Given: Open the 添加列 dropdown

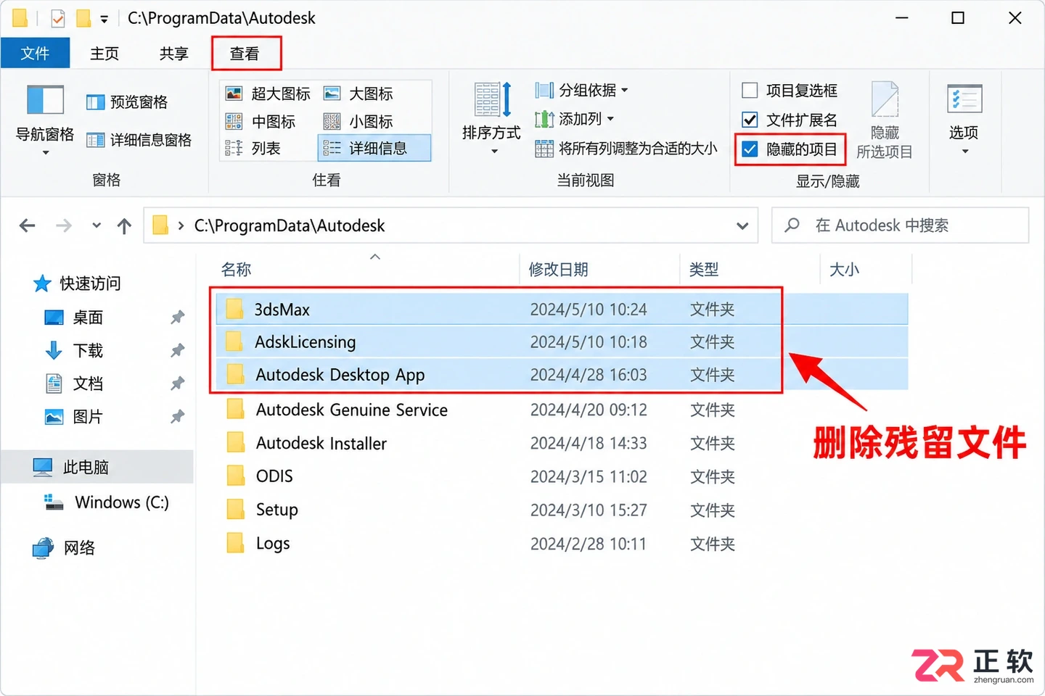Looking at the screenshot, I should pos(574,119).
